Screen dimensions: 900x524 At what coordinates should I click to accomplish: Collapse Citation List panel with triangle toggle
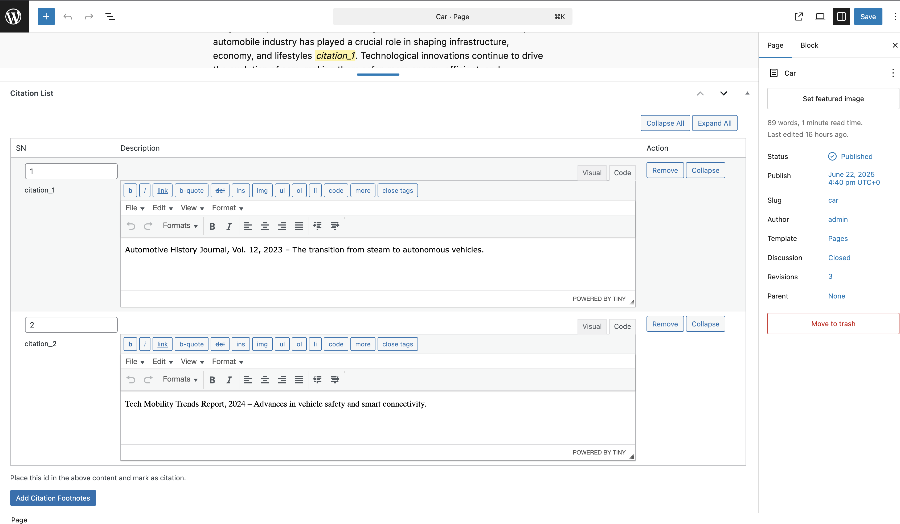(x=747, y=93)
